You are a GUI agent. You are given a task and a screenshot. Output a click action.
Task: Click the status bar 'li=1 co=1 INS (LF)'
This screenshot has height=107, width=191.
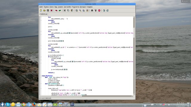(45, 98)
